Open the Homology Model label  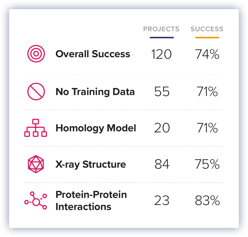pyautogui.click(x=96, y=128)
